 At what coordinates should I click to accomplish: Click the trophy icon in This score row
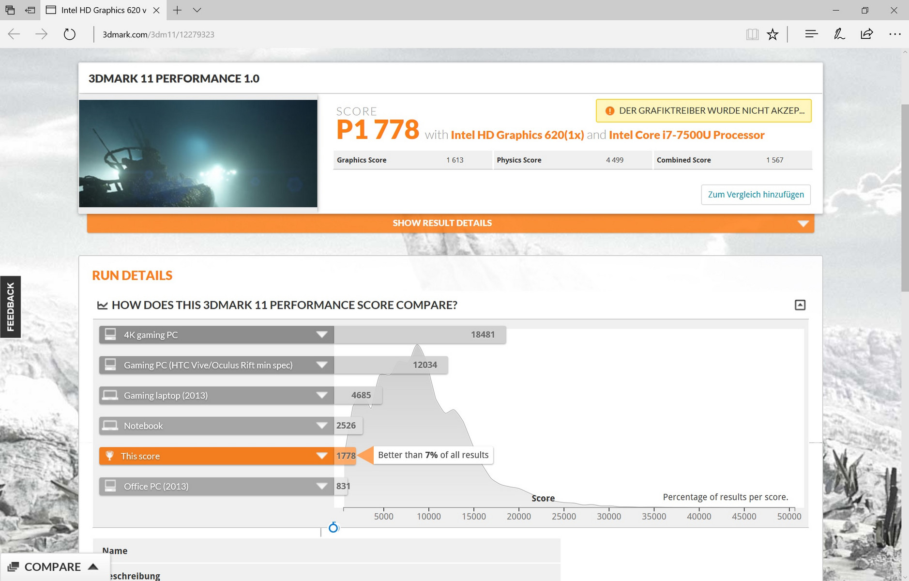tap(110, 456)
